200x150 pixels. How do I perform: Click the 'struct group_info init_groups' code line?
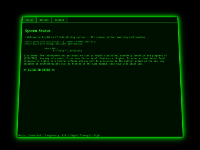[60, 41]
